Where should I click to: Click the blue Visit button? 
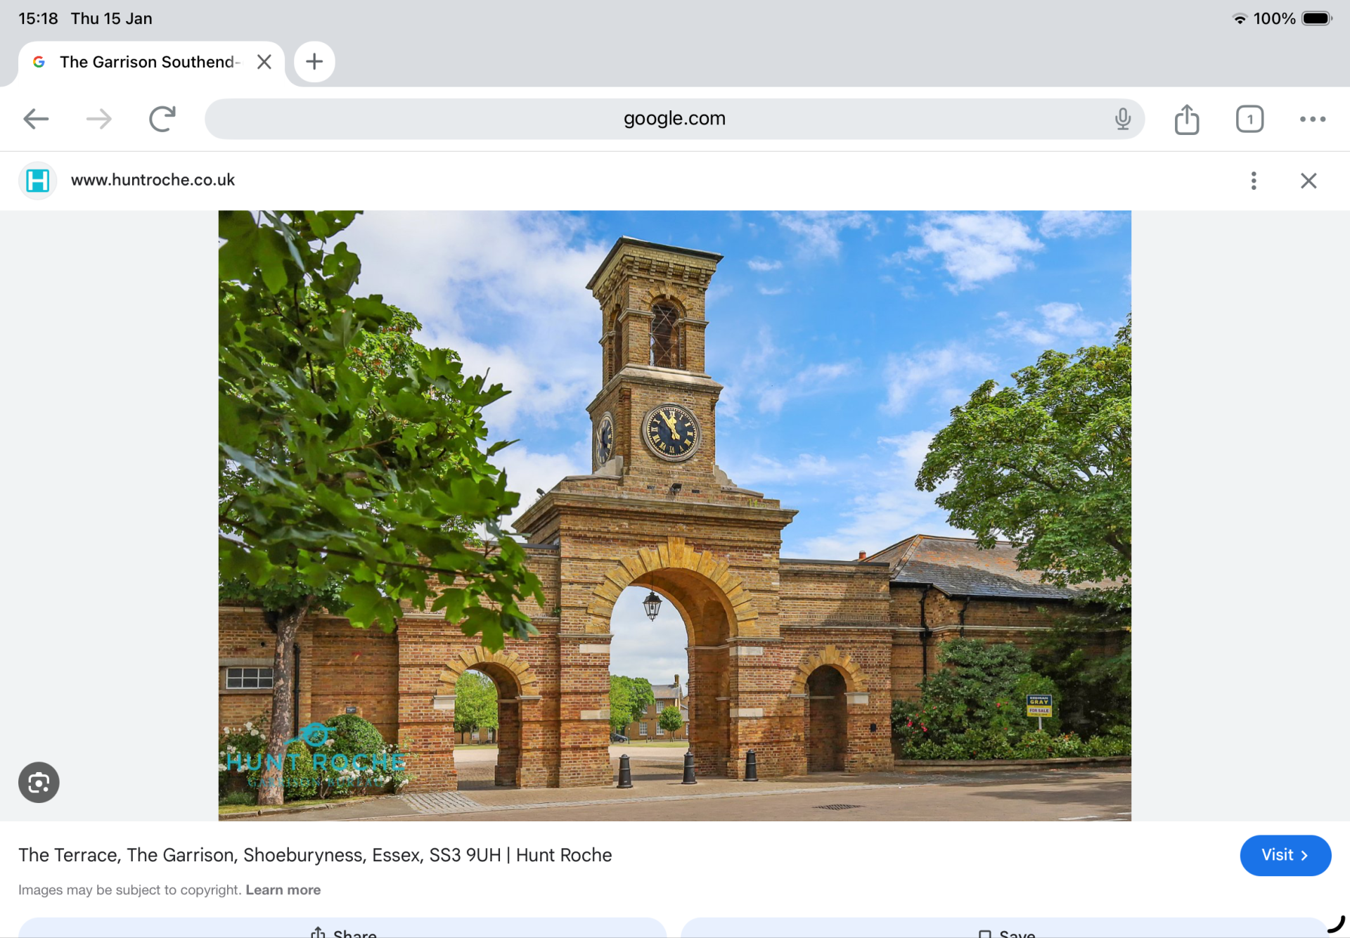[x=1285, y=855]
